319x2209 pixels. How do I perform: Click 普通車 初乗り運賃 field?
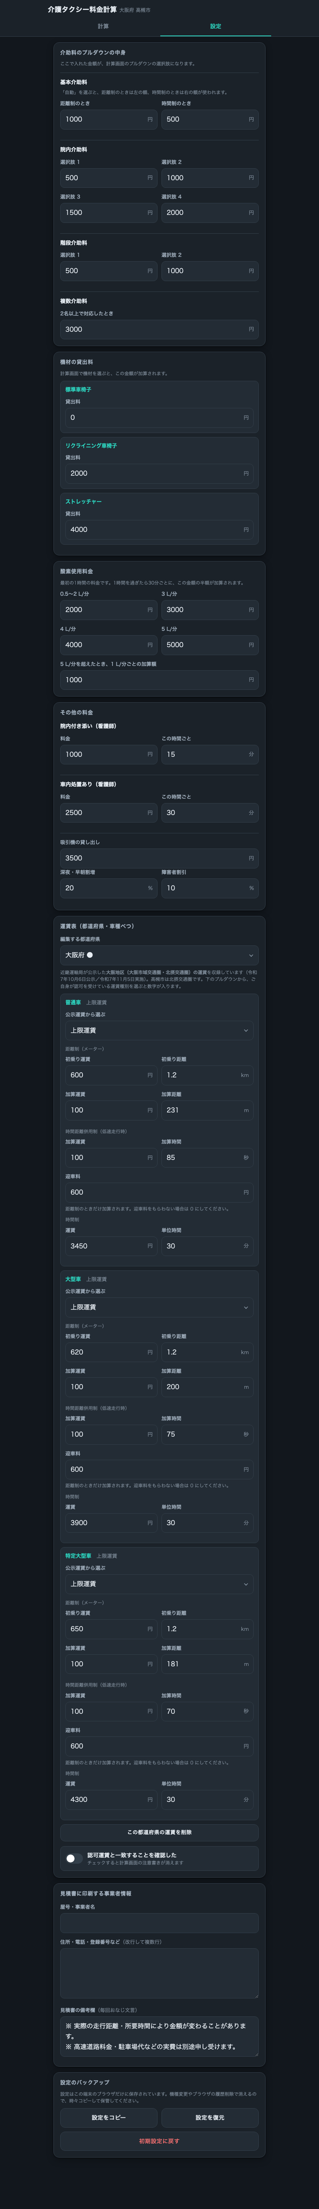tap(112, 1075)
